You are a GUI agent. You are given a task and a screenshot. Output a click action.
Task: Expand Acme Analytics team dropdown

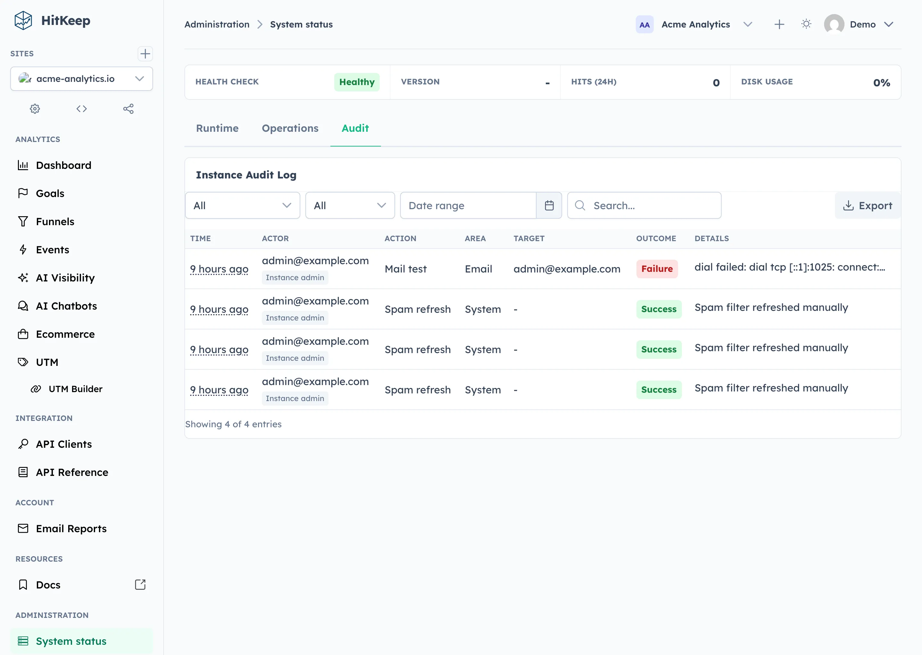[748, 25]
